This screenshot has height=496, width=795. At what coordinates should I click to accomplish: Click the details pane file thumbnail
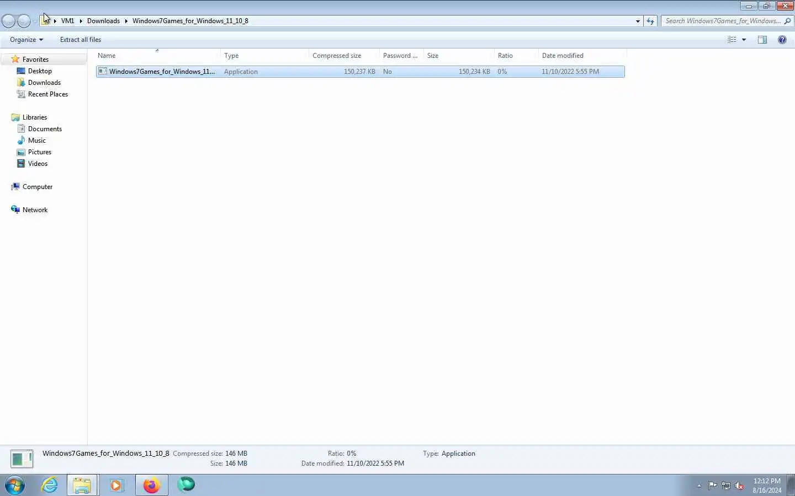(x=22, y=459)
